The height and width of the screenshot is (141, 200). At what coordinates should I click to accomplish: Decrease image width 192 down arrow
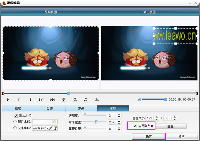(157, 119)
